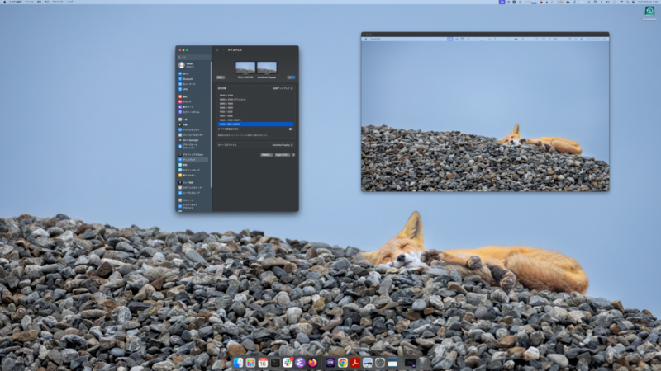The height and width of the screenshot is (371, 661).
Task: Click the Night Shift button
Action: (x=283, y=155)
